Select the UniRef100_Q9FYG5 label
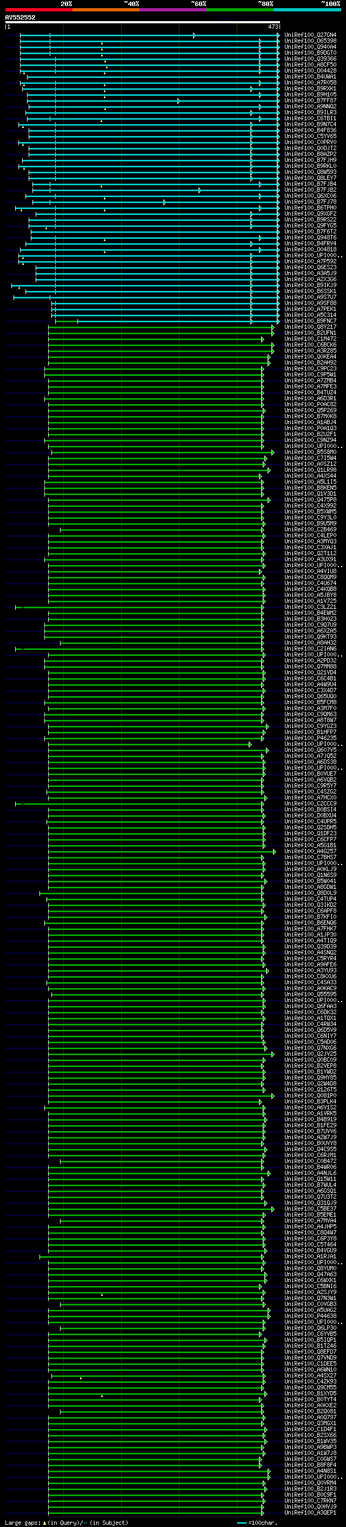The height and width of the screenshot is (1527, 346). click(x=310, y=226)
